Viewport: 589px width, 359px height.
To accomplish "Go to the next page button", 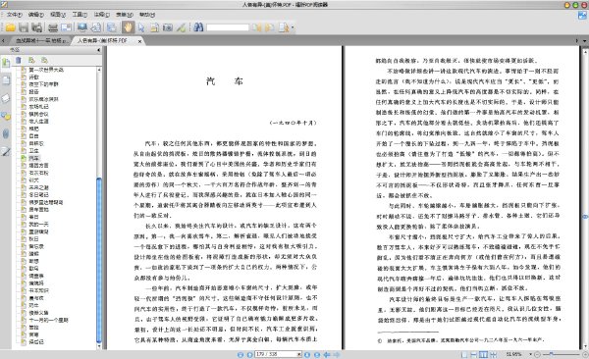I will (307, 354).
